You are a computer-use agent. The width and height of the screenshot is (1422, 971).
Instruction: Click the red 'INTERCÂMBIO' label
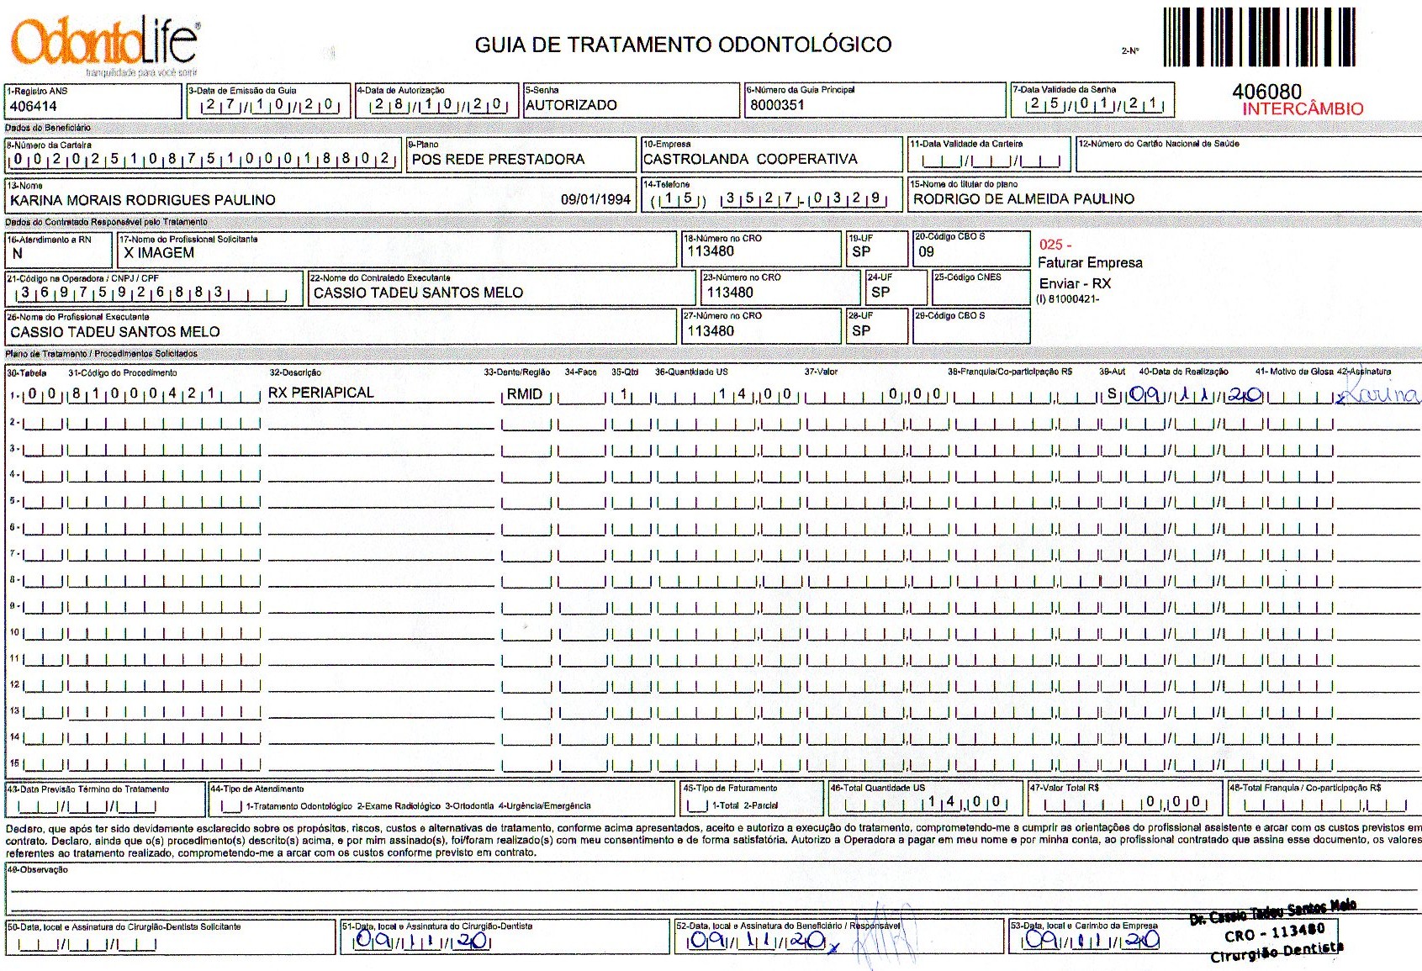pos(1303,108)
